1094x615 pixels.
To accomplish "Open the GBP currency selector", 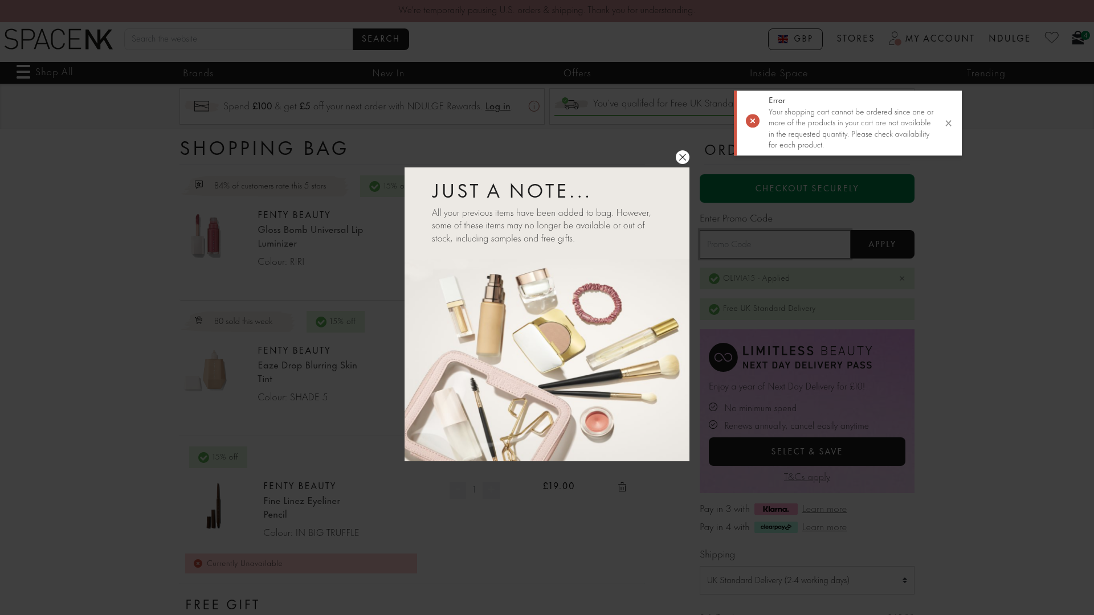I will 795,39.
